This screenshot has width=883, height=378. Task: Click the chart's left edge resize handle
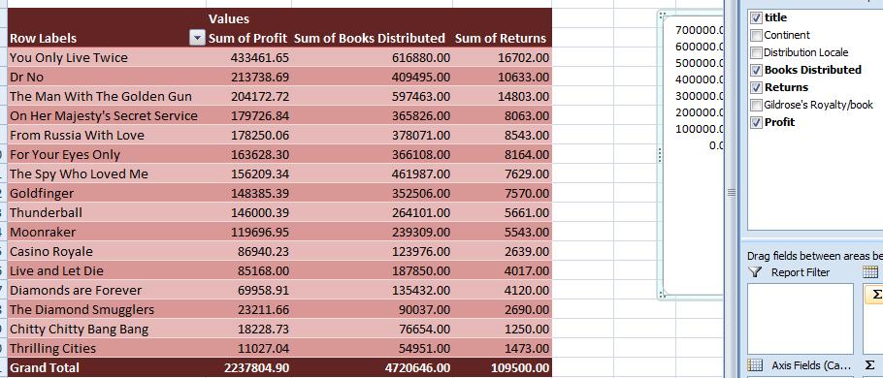(x=660, y=155)
